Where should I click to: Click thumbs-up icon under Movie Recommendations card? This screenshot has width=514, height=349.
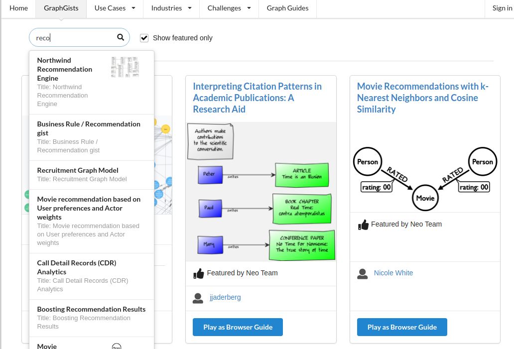(363, 225)
